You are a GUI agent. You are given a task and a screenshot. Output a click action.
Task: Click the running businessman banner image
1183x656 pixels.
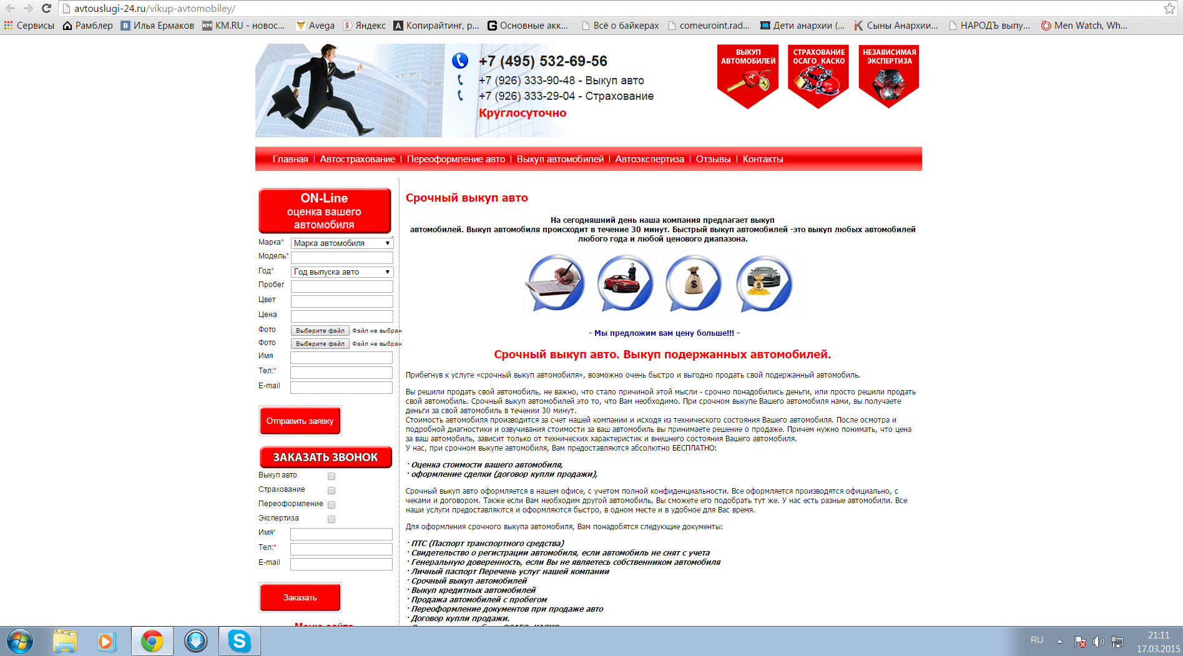[350, 91]
